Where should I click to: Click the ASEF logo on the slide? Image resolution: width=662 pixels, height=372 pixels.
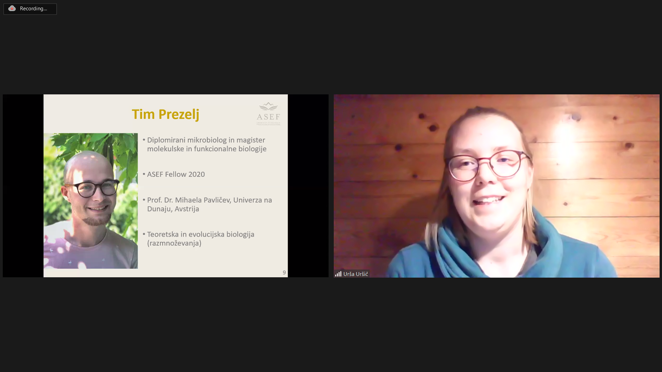(x=268, y=114)
